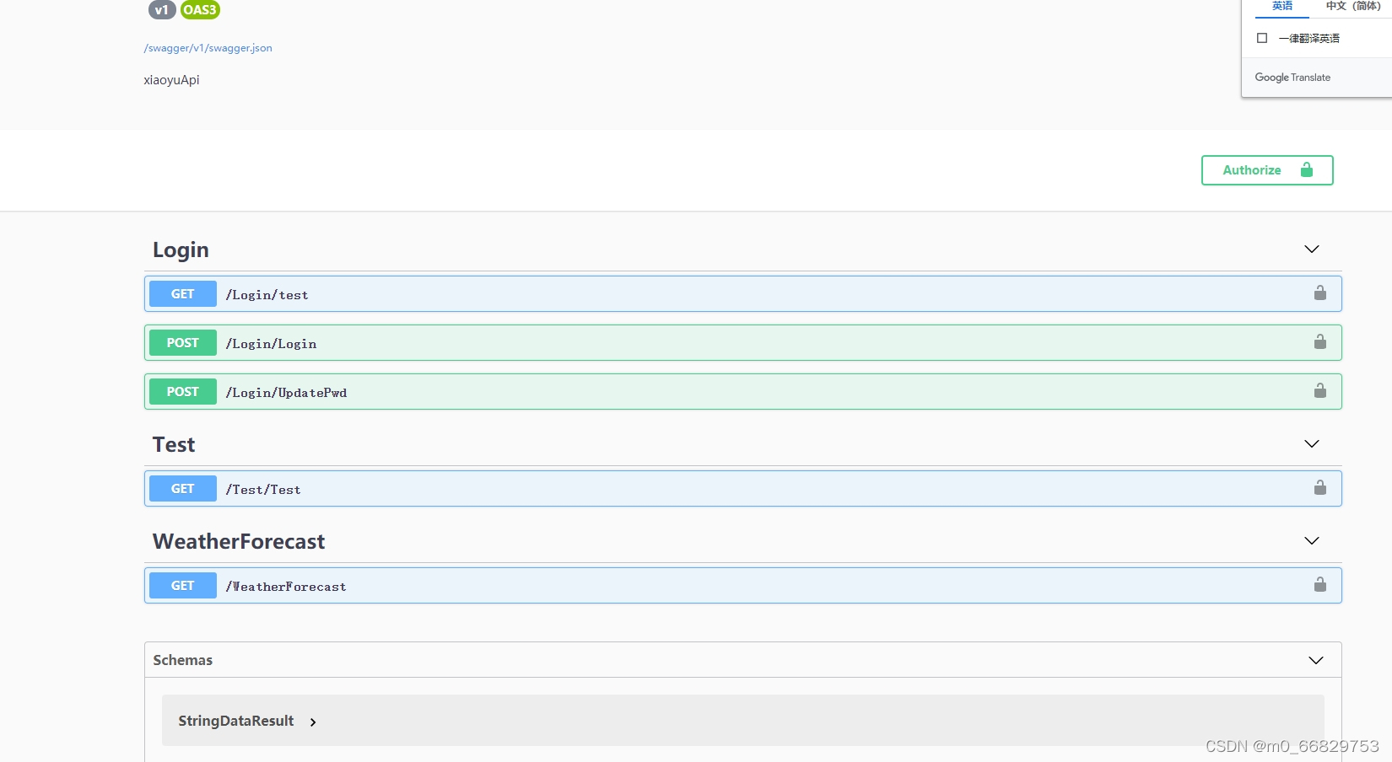Collapse the Test section chevron

pos(1312,444)
